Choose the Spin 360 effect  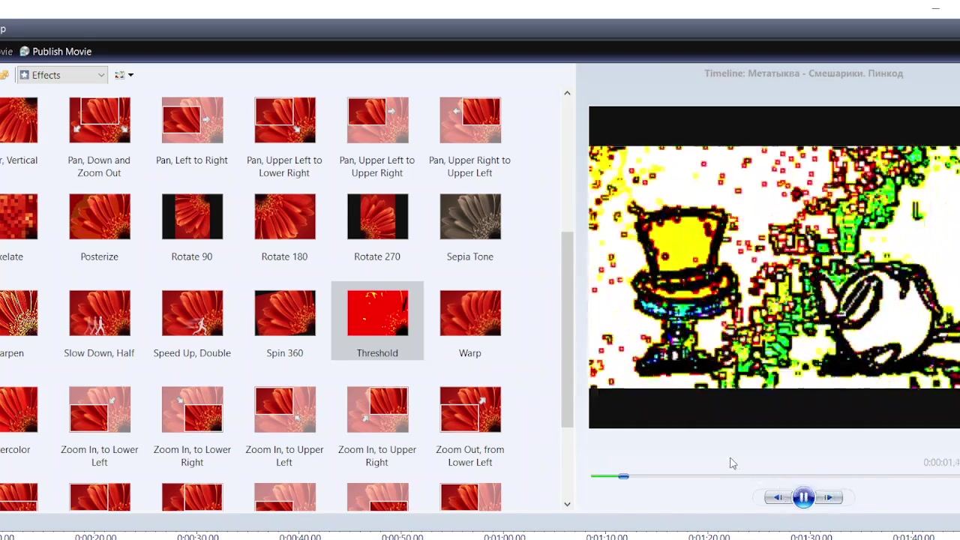(x=284, y=314)
